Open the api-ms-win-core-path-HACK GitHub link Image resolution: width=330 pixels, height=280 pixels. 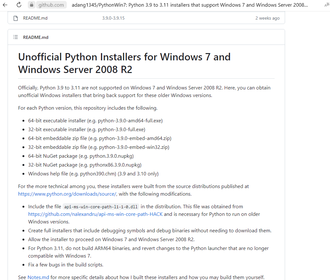point(95,214)
